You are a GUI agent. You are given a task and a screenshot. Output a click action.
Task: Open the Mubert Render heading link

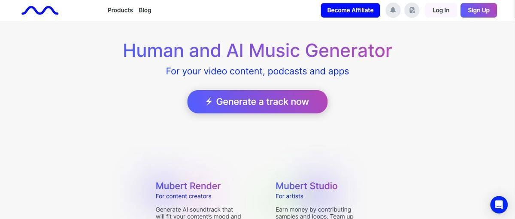188,186
